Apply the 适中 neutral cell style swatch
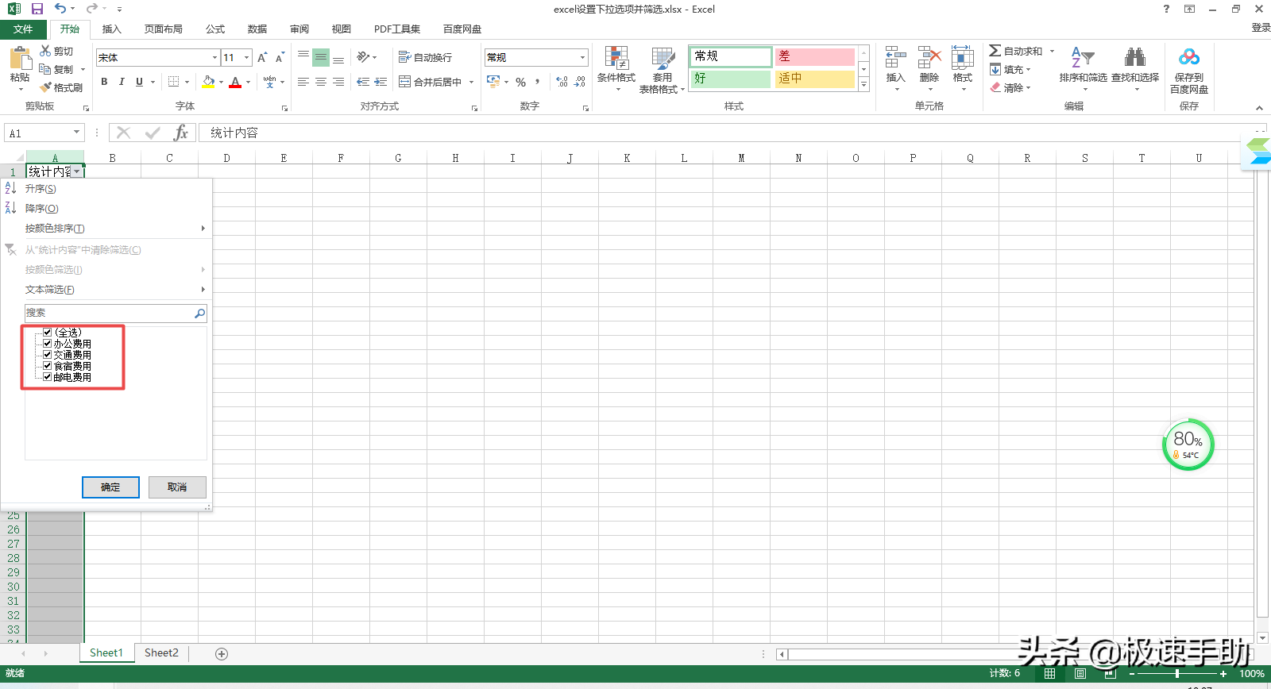 tap(814, 79)
